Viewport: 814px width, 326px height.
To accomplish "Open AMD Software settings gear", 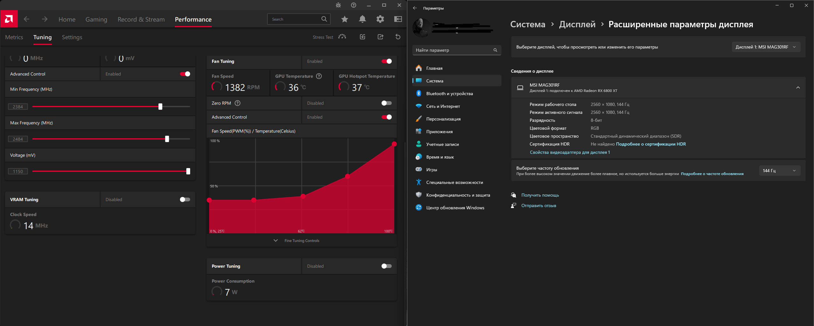I will click(380, 19).
